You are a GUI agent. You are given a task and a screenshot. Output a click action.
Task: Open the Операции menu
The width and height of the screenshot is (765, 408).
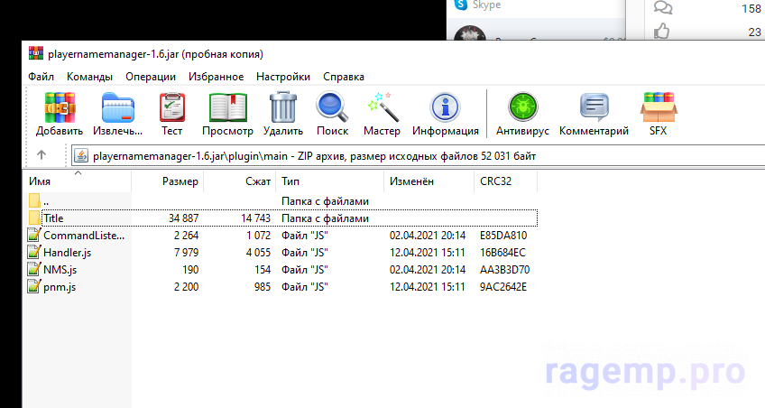click(x=151, y=77)
